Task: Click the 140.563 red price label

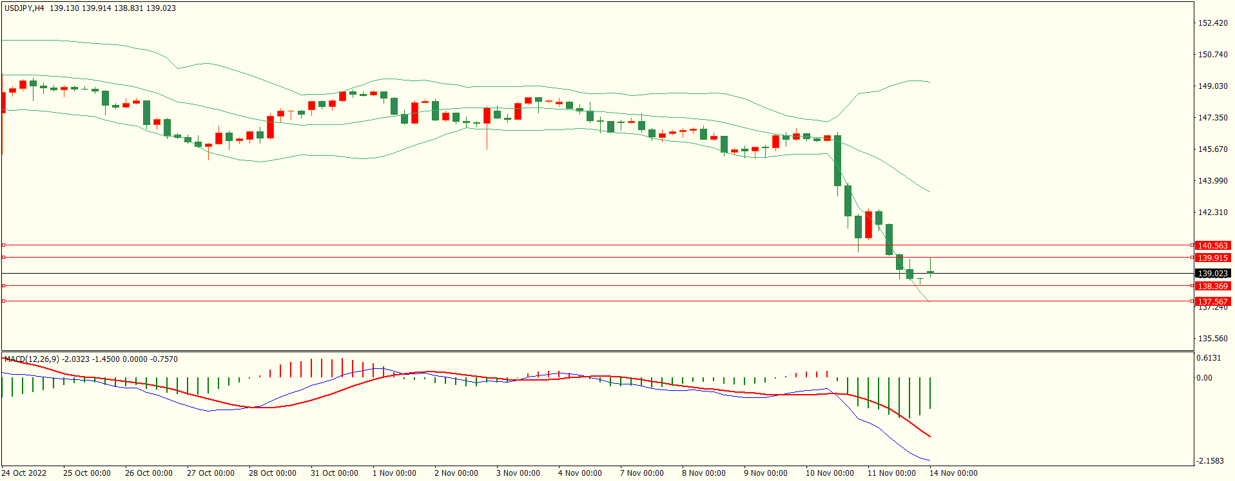Action: (x=1212, y=245)
